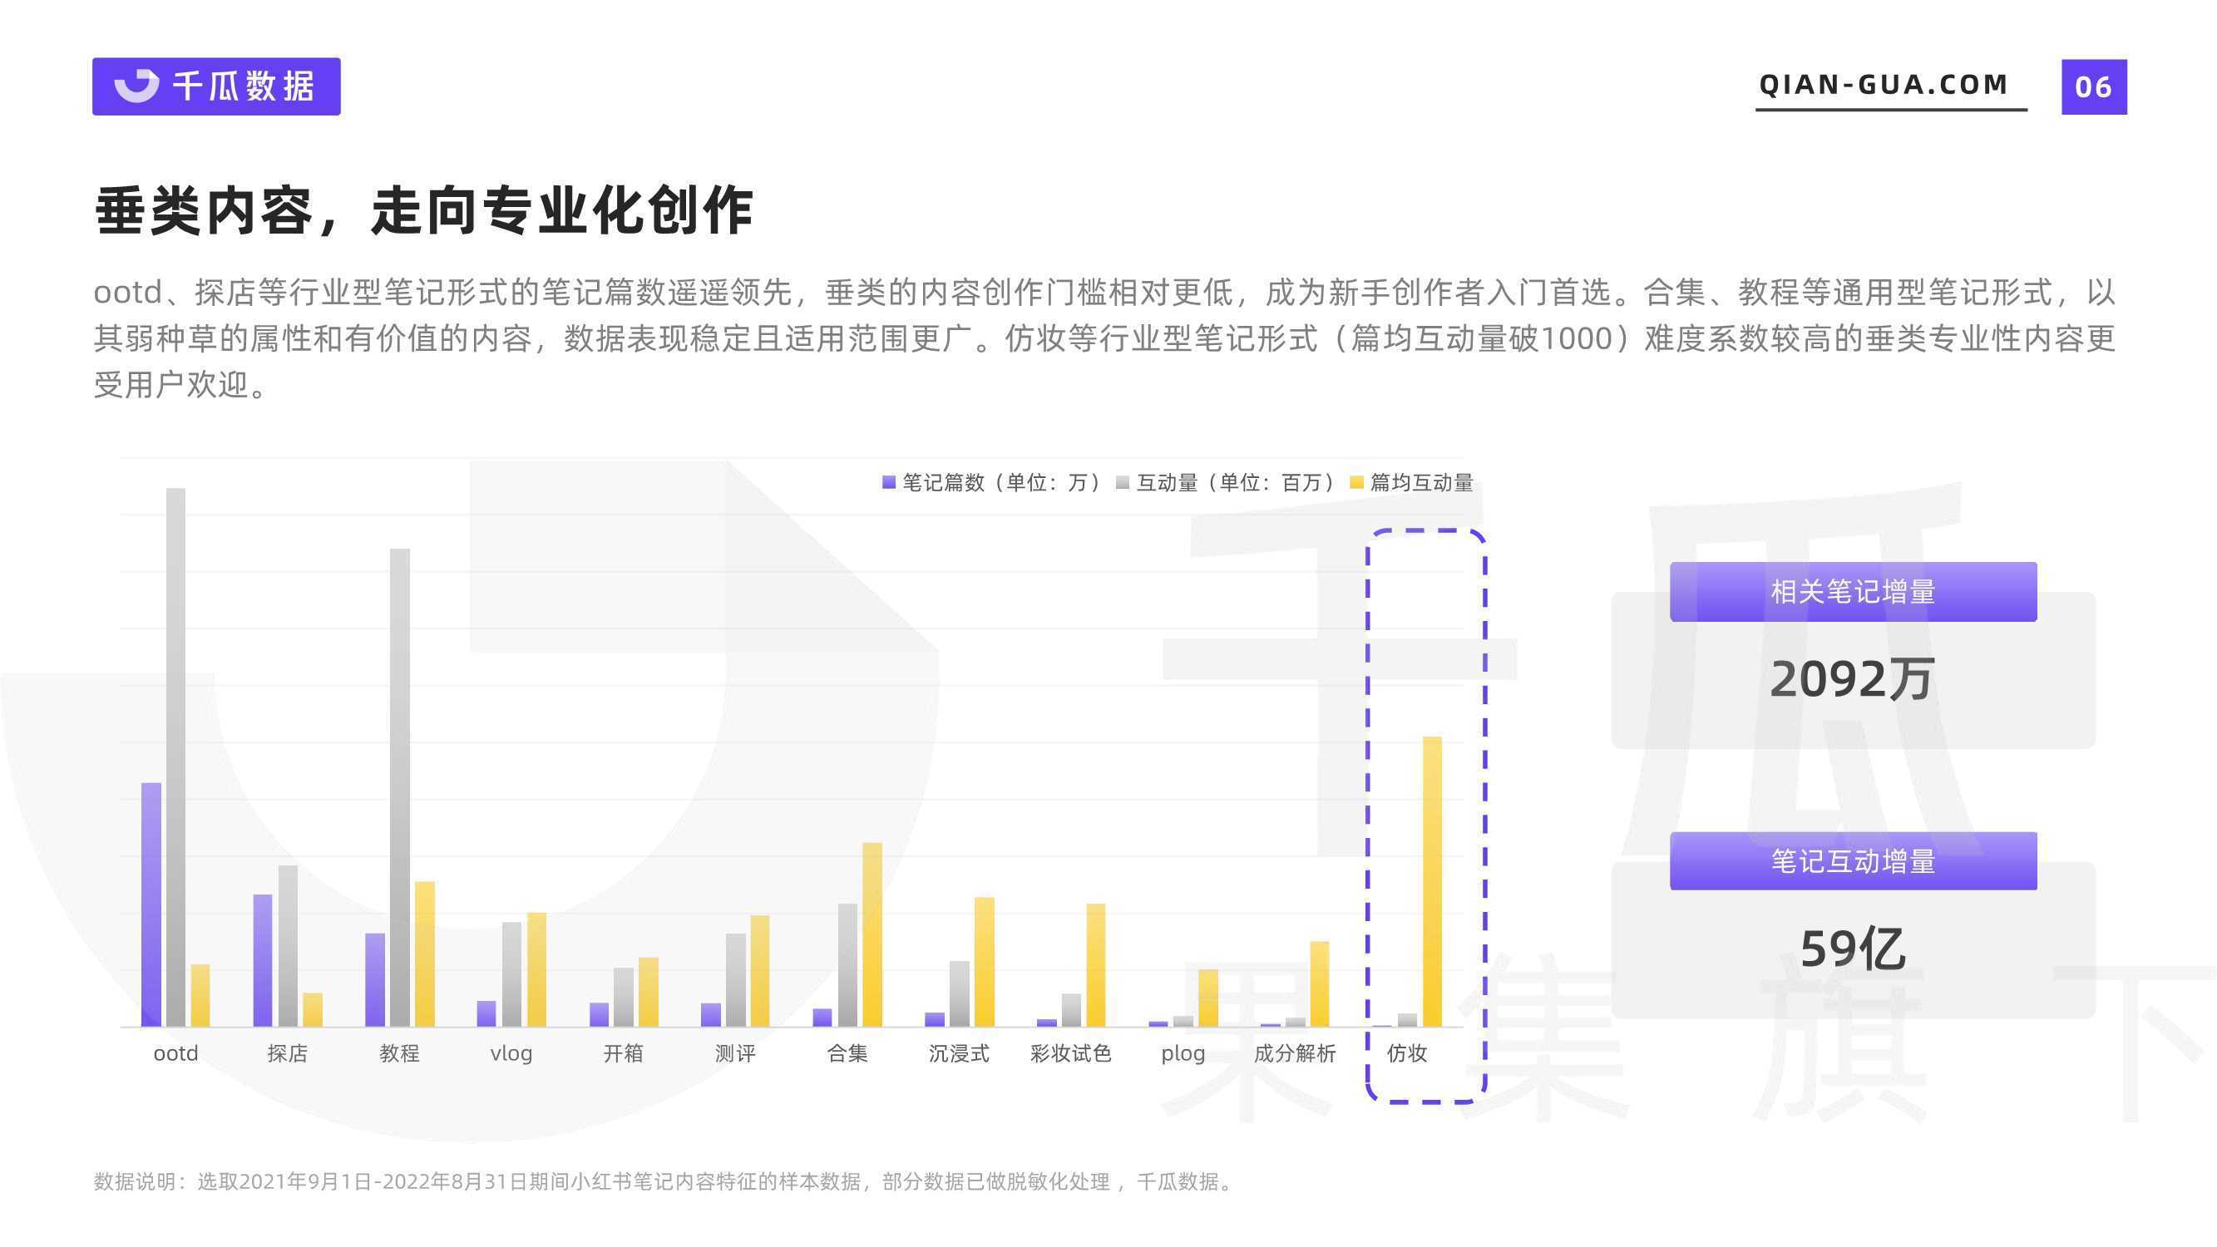Click the plog axis label
The height and width of the screenshot is (1247, 2217).
click(1183, 1054)
